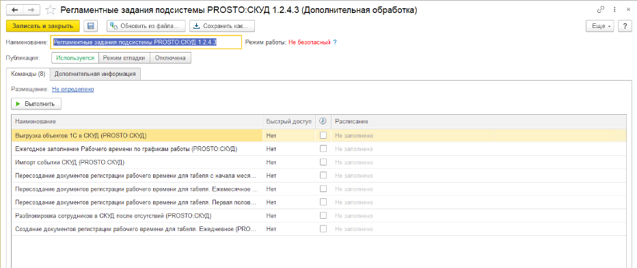Viewport: 637px width, 268px height.
Task: Click the red Не безопасный mode text
Action: pos(309,42)
